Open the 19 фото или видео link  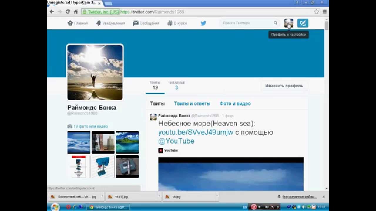coord(90,126)
